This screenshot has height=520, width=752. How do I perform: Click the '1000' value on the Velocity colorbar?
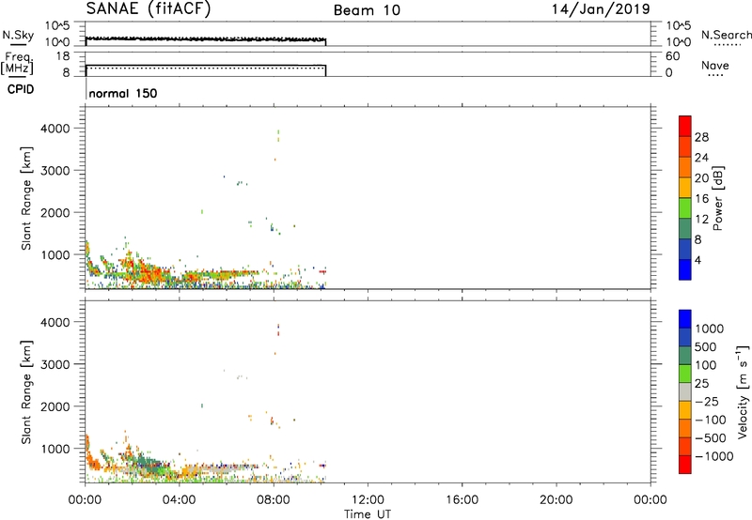(x=710, y=329)
